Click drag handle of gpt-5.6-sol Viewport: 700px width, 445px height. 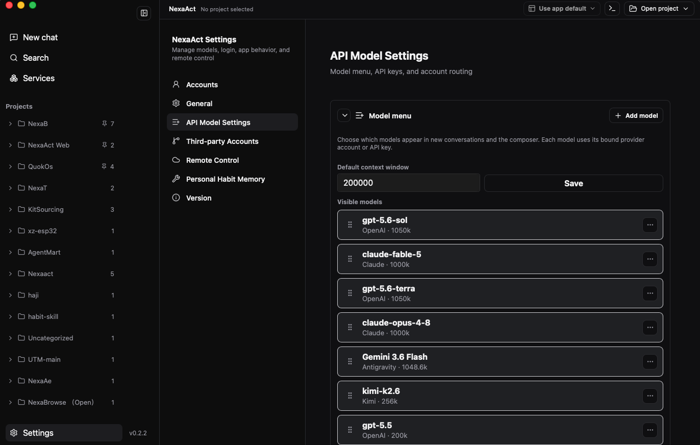pos(350,225)
